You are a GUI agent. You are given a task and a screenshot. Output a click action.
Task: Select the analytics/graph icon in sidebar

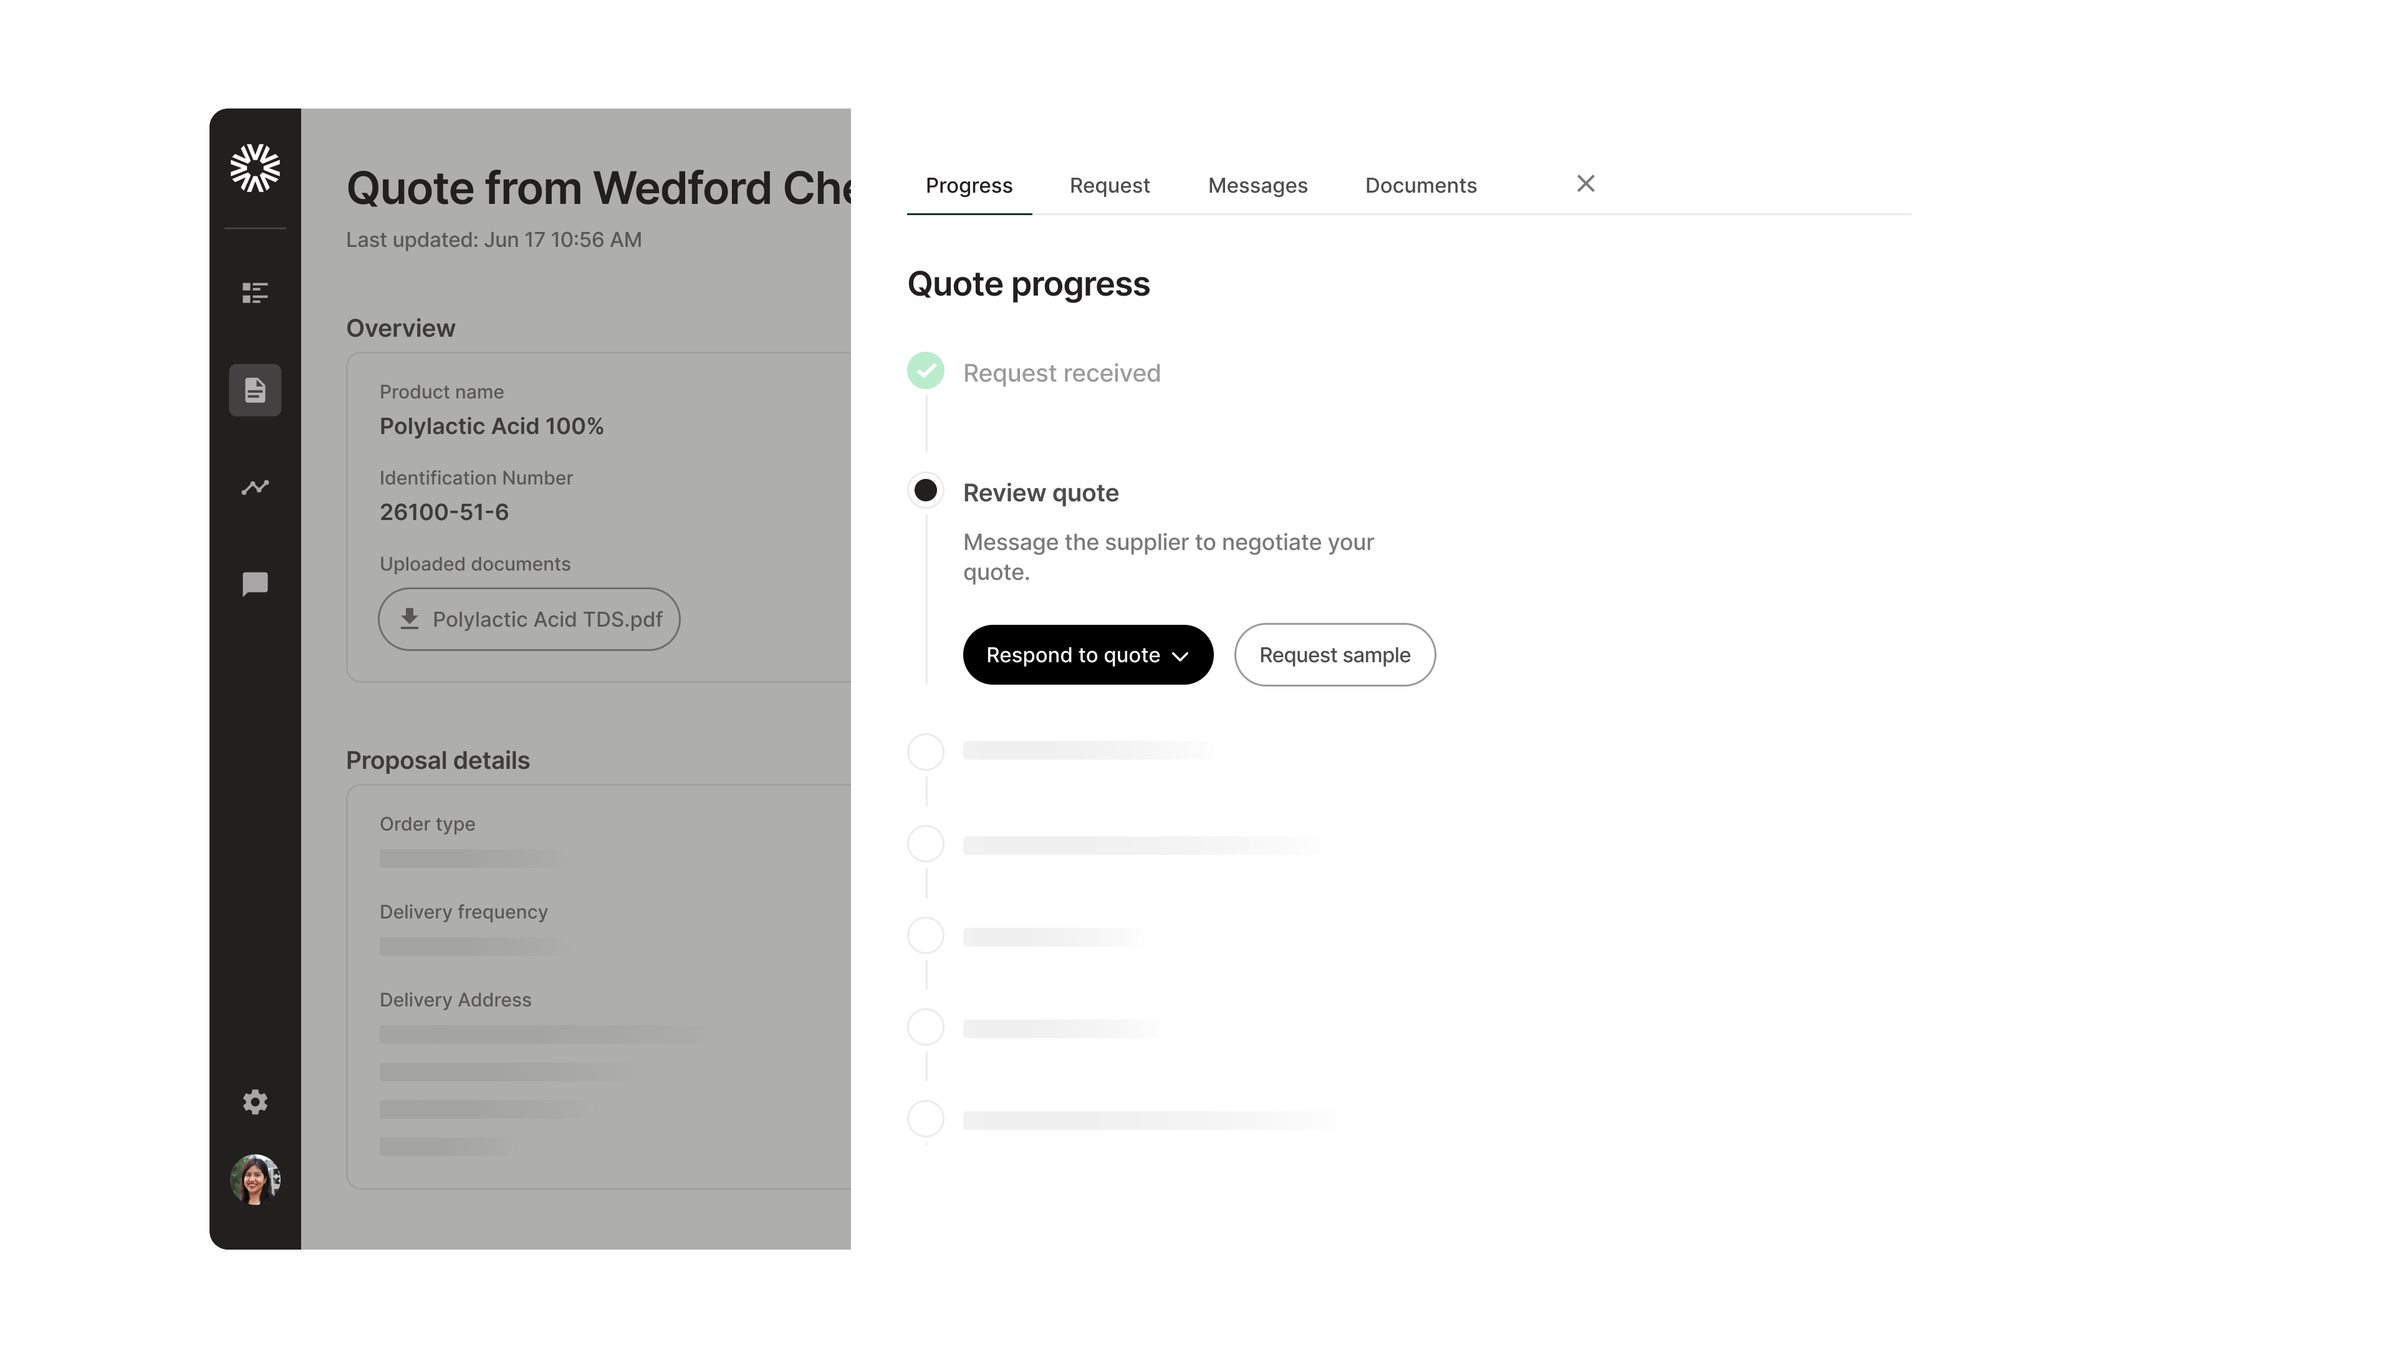pos(255,488)
